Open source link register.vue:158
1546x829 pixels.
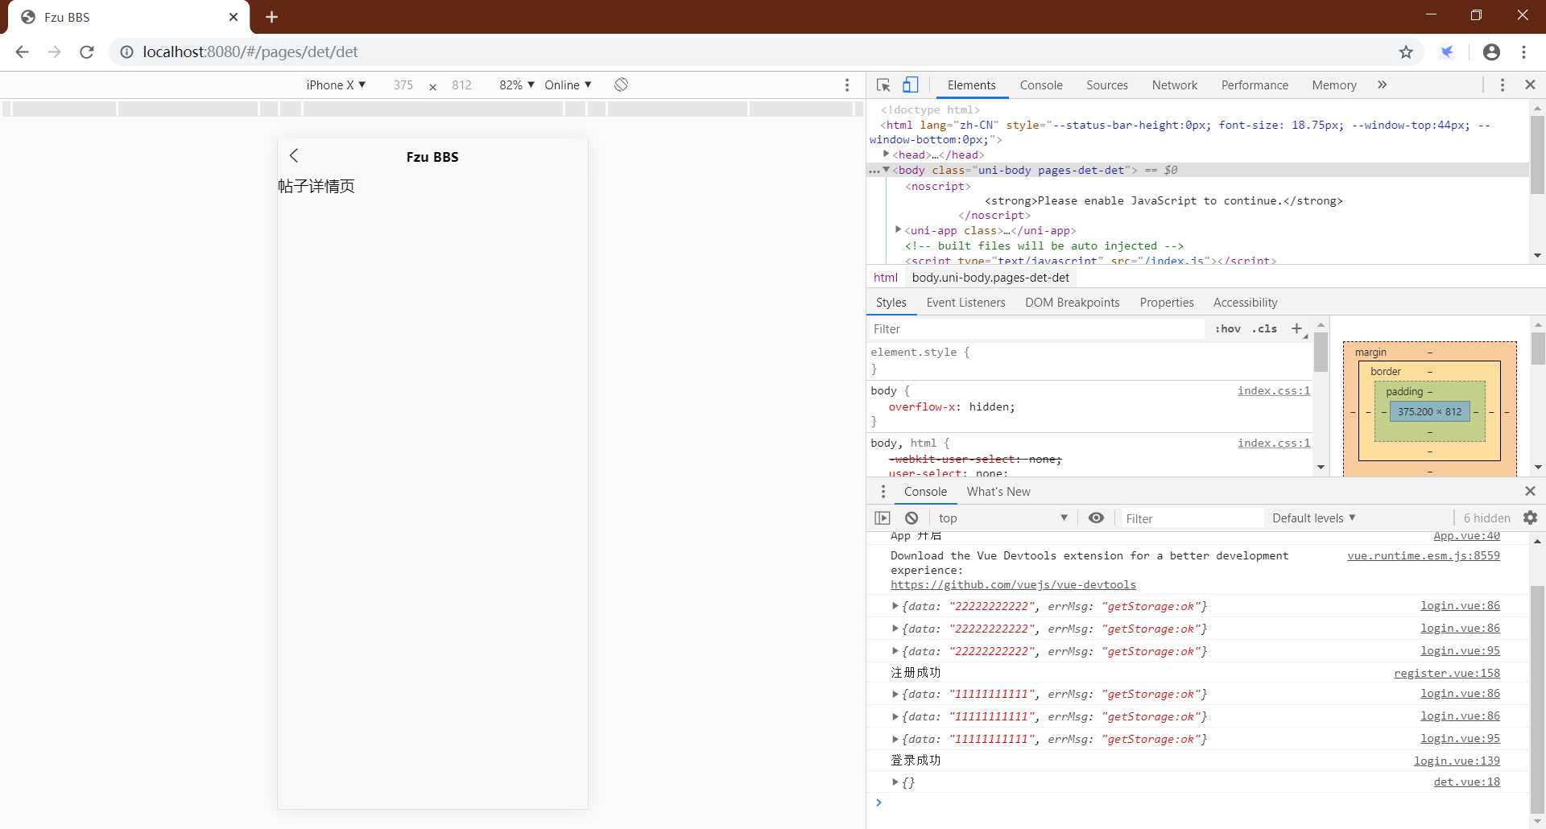coord(1446,673)
